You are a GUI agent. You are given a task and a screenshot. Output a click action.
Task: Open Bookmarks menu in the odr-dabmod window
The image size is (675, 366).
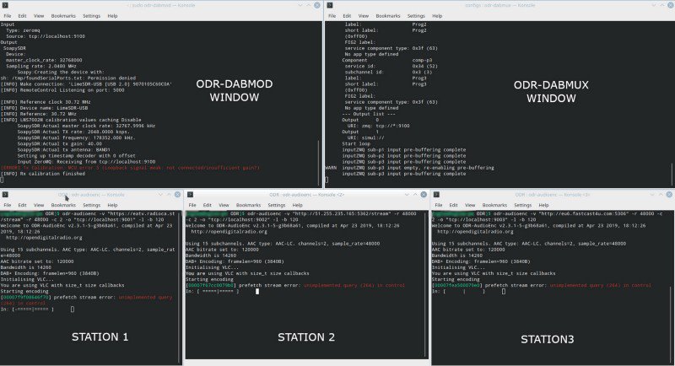(x=63, y=16)
